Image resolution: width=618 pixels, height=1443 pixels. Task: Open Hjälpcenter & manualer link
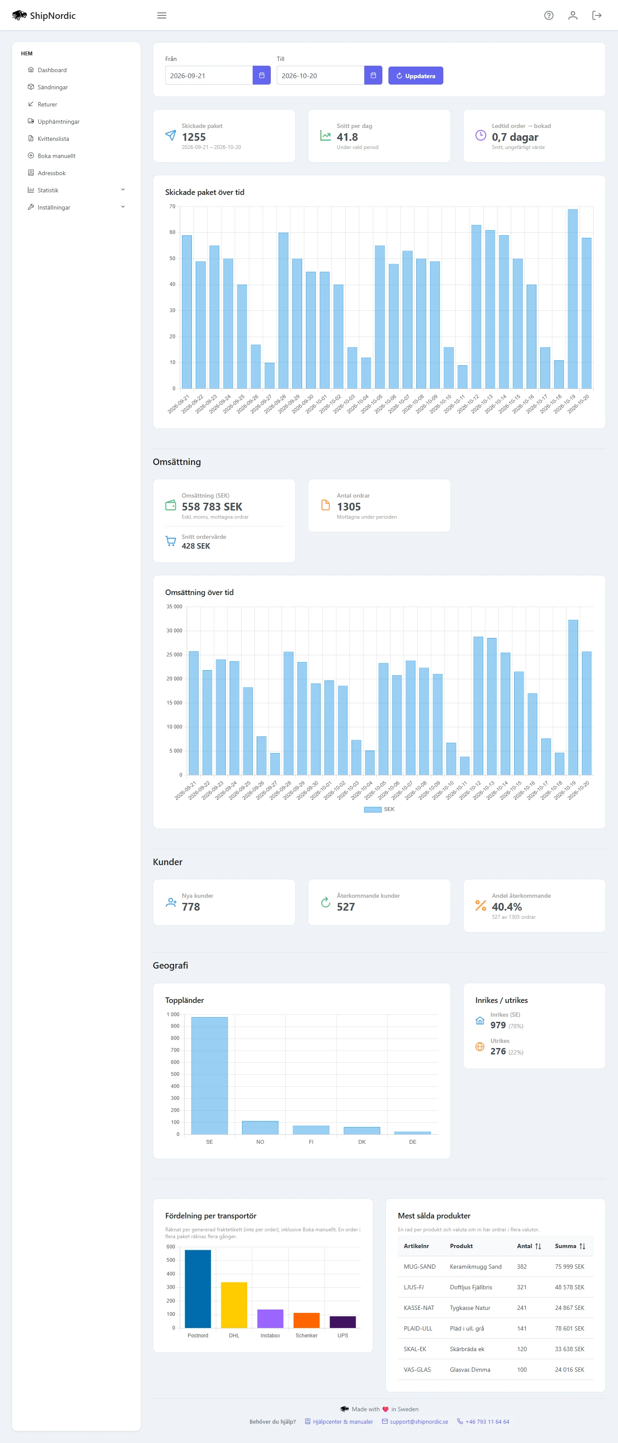pos(339,1422)
